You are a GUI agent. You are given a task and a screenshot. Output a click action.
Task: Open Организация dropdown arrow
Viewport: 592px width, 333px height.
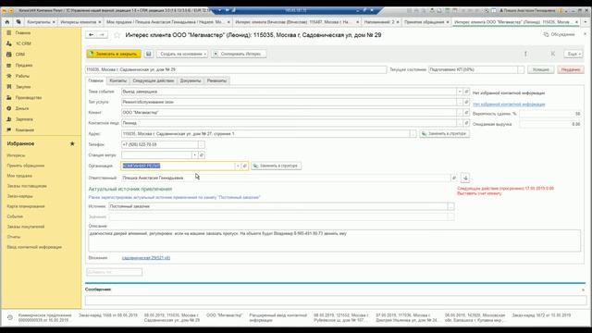[x=238, y=166]
